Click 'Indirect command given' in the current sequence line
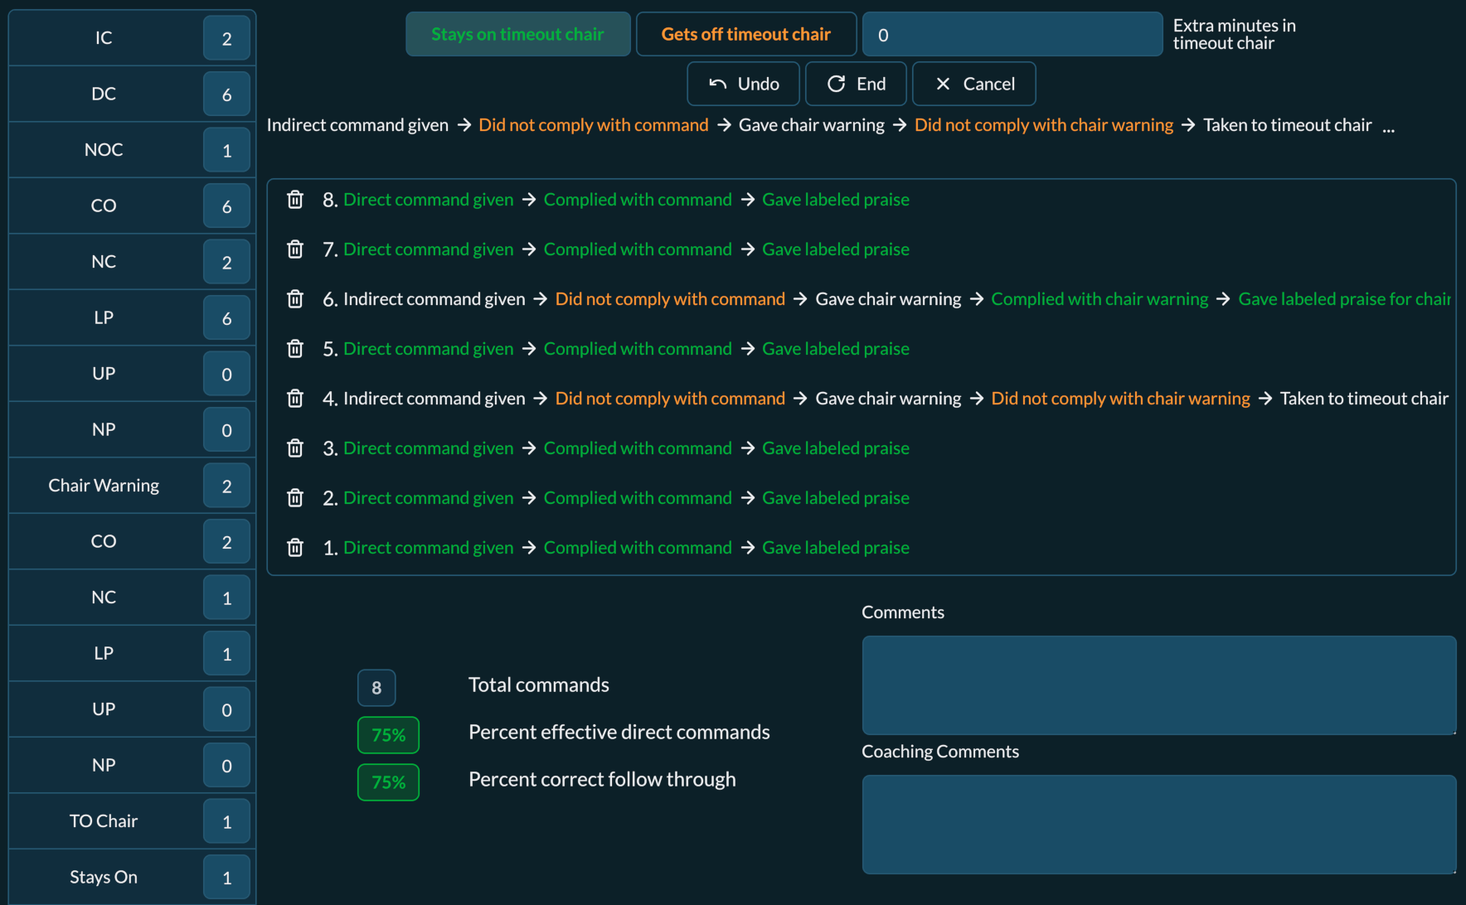 click(x=357, y=125)
